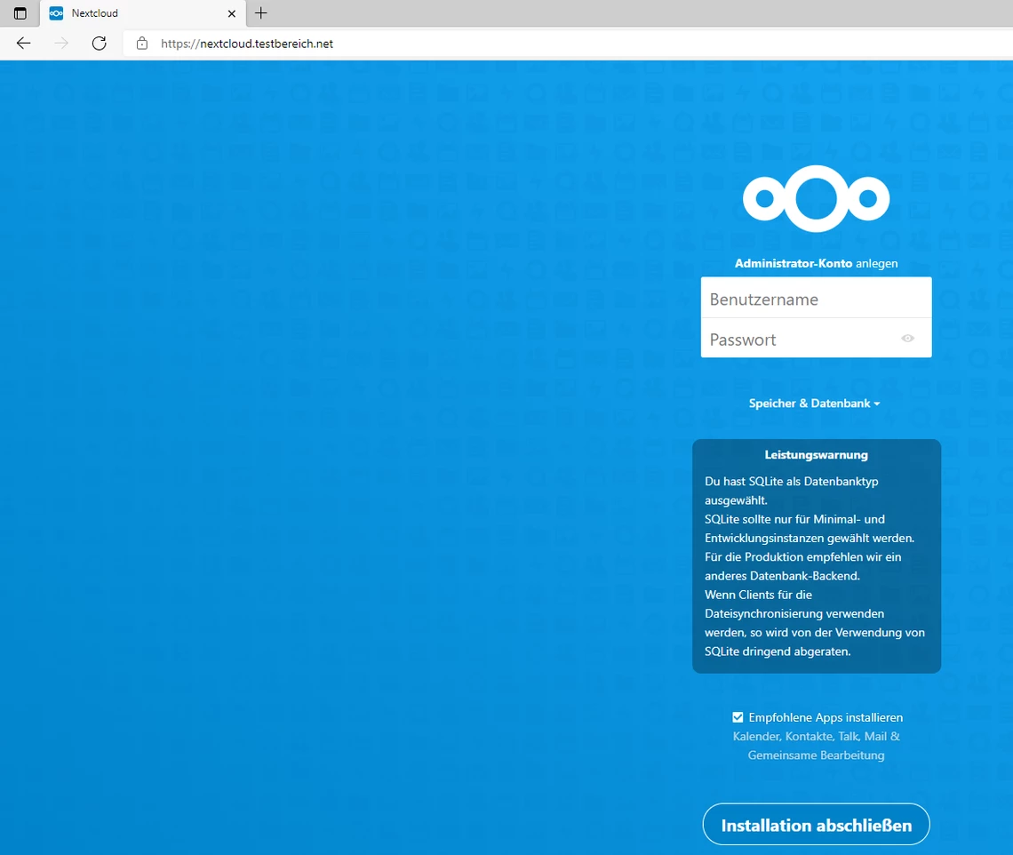Go back to the previous page
Screen dimensions: 1013x855
(x=24, y=44)
